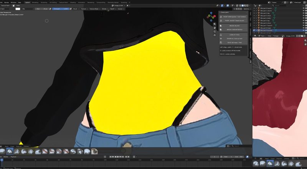This screenshot has width=307, height=169.
Task: Click the LOOK AT FACE button
Action: (233, 35)
